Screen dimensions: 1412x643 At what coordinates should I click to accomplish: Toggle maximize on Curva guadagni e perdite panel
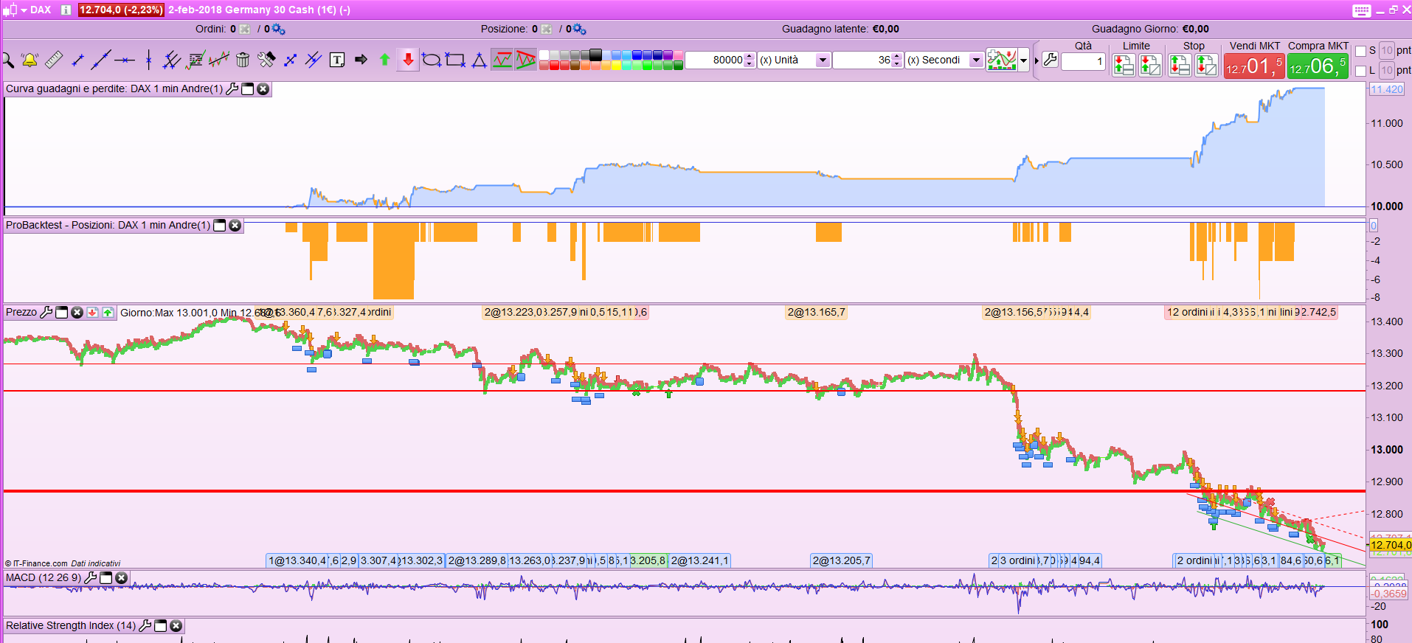point(248,89)
